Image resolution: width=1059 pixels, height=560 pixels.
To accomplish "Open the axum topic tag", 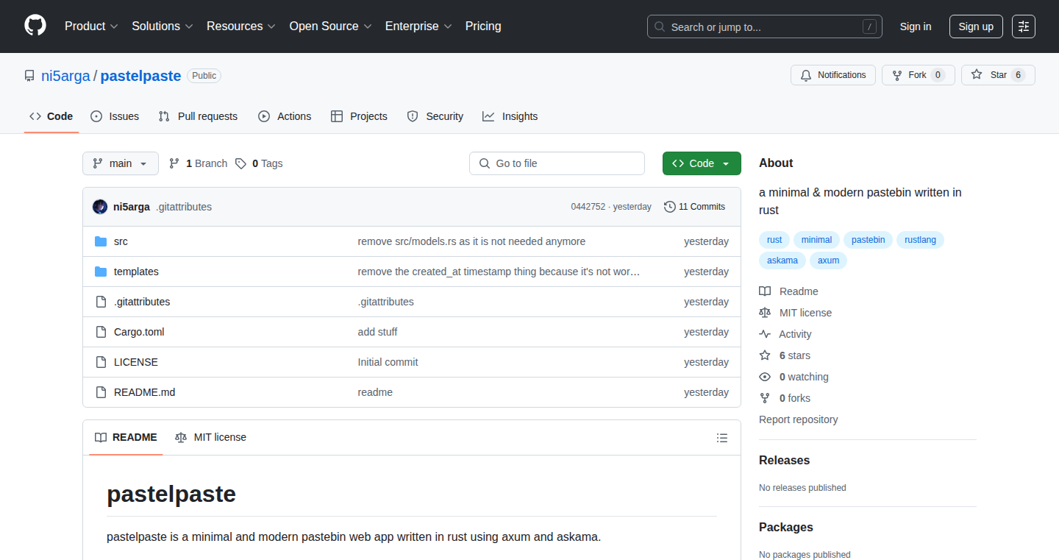I will pos(828,260).
